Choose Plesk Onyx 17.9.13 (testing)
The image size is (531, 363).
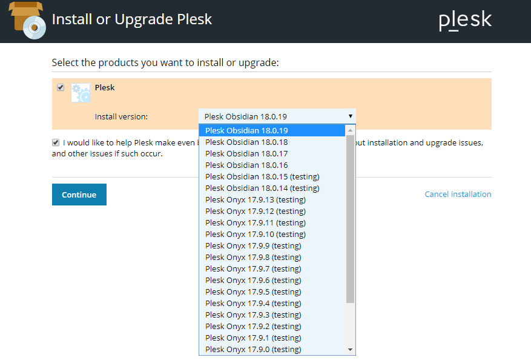(256, 199)
